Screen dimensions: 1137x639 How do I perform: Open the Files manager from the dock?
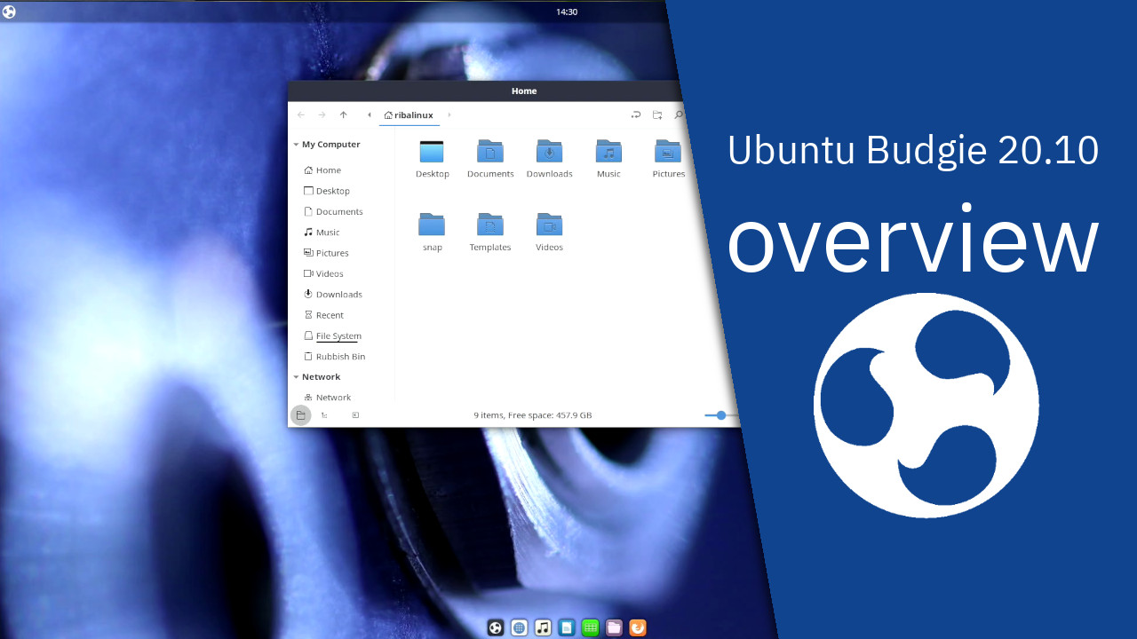614,627
